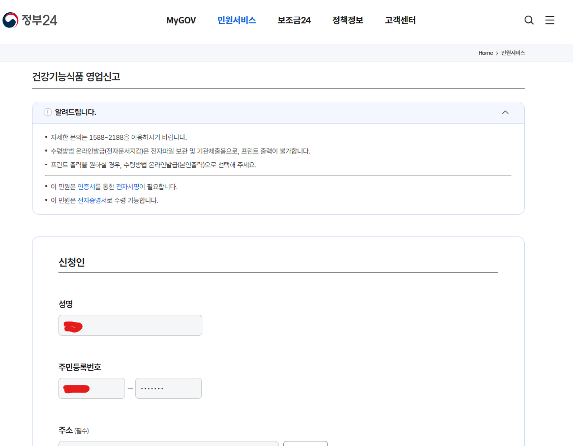This screenshot has width=573, height=446.
Task: Click the 인증서 link in the notice
Action: click(x=86, y=187)
